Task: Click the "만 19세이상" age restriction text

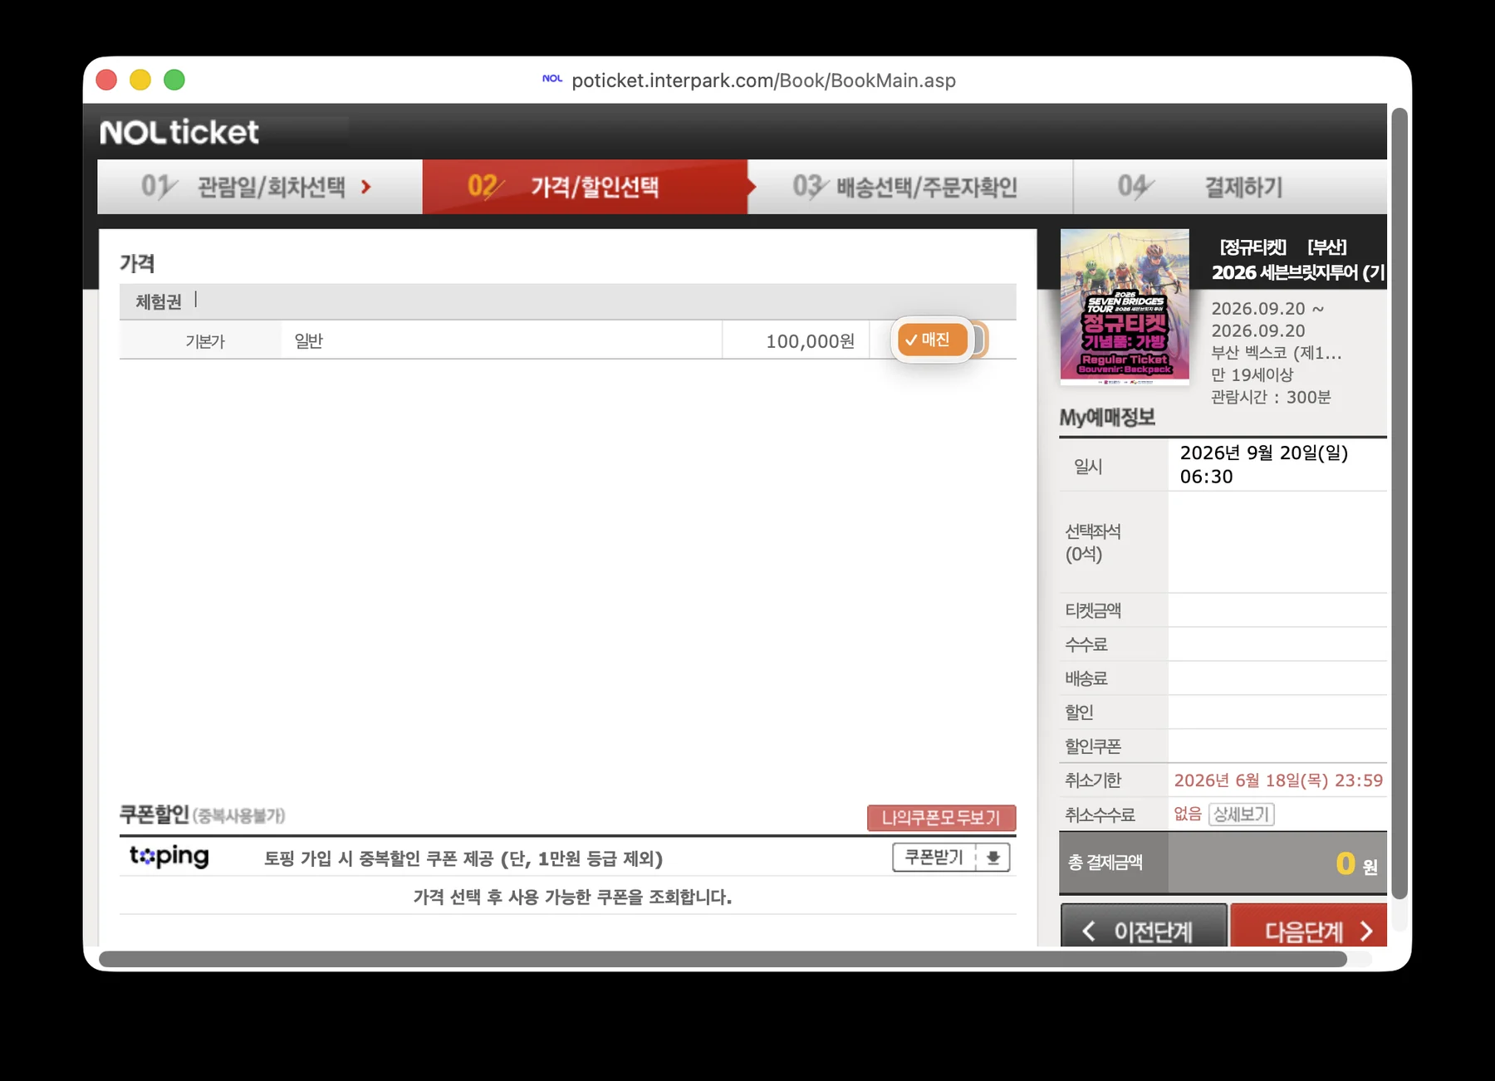Action: 1252,374
